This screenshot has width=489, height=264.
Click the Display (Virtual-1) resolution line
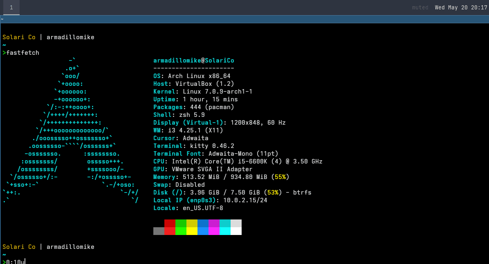click(220, 123)
